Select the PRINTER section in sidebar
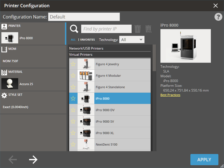This screenshot has width=224, height=168. [33, 34]
